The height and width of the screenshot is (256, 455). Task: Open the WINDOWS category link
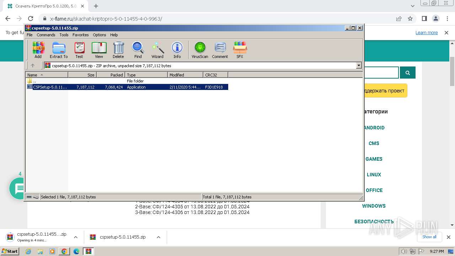coord(374,206)
